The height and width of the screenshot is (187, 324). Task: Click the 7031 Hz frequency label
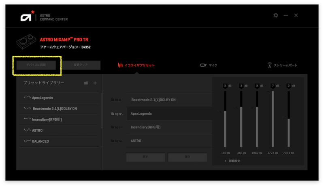click(x=288, y=153)
